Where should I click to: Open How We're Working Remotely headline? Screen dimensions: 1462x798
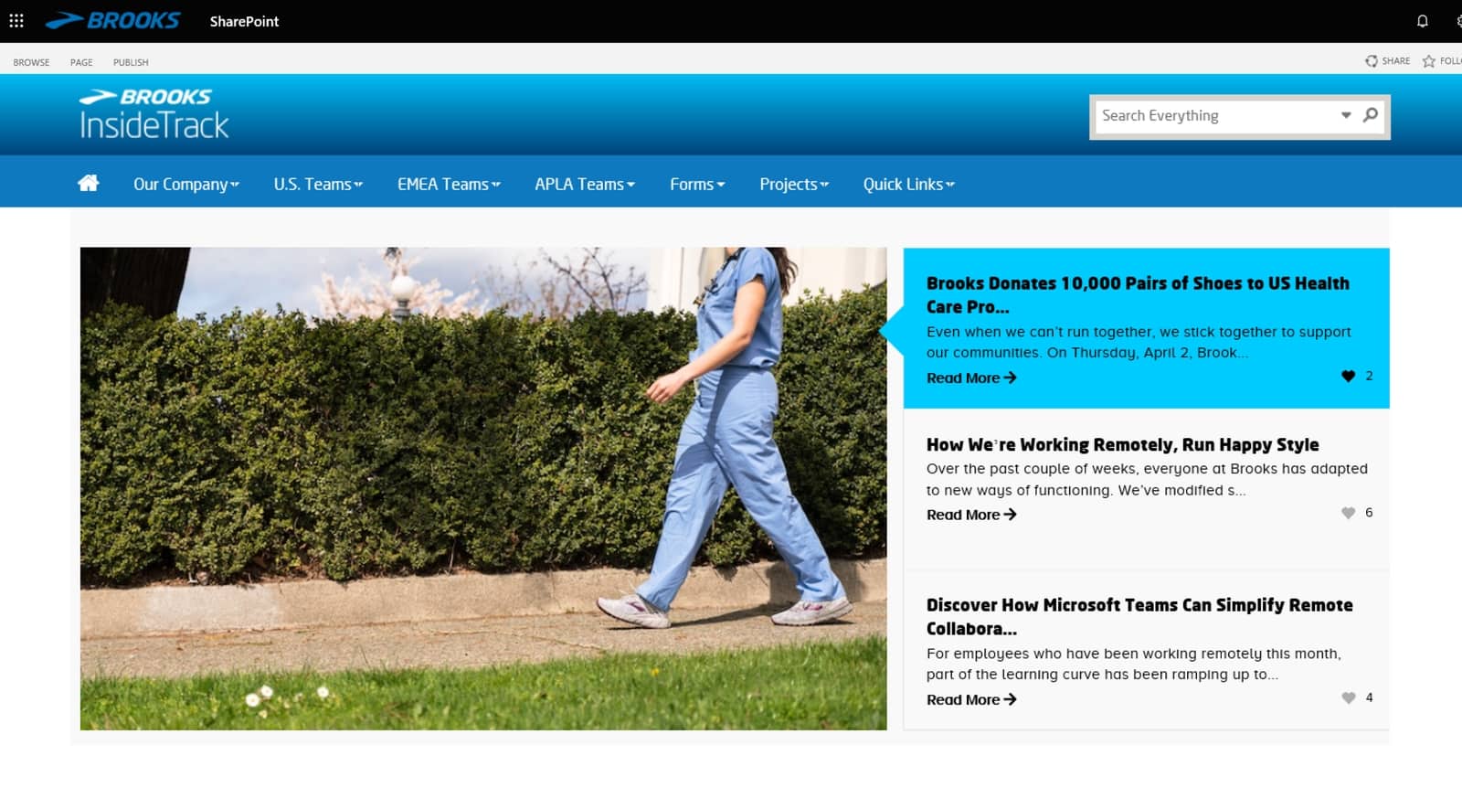[x=1122, y=444]
